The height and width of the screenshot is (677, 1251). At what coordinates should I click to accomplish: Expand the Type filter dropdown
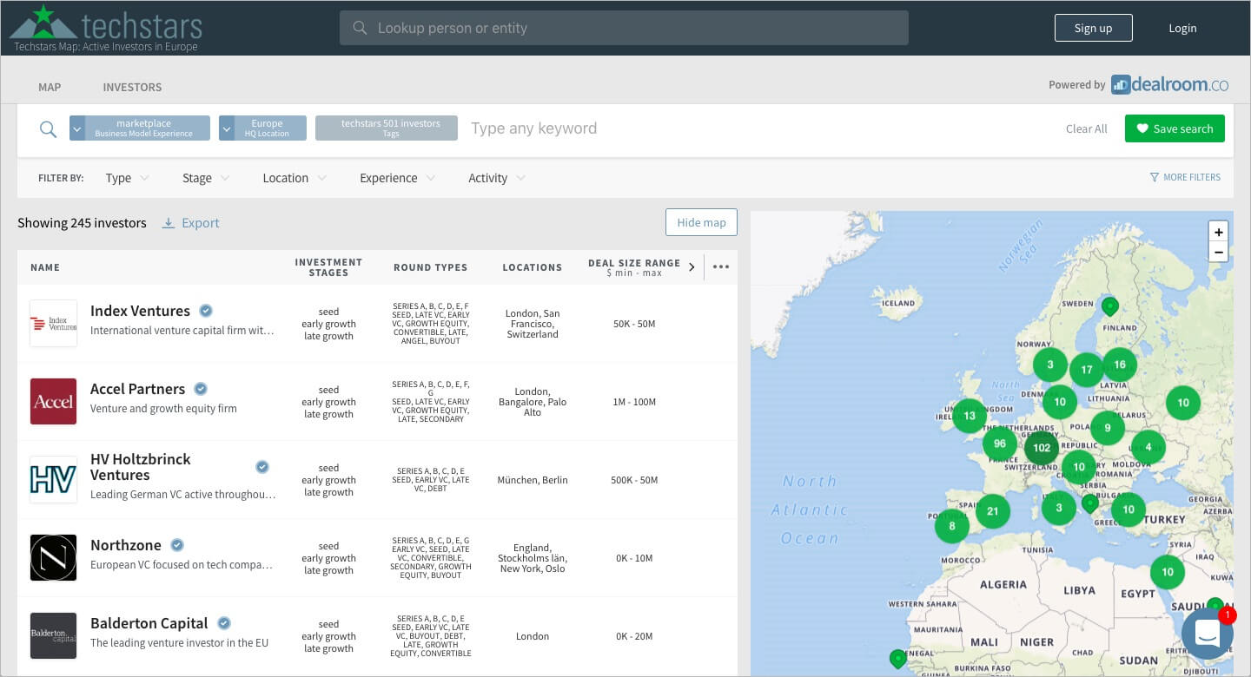pos(127,178)
